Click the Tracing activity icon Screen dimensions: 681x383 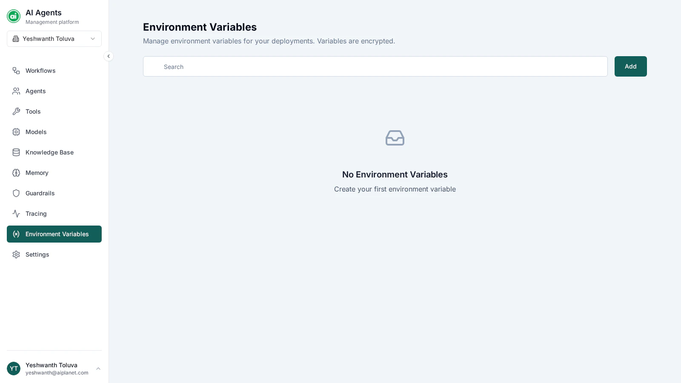click(x=16, y=214)
